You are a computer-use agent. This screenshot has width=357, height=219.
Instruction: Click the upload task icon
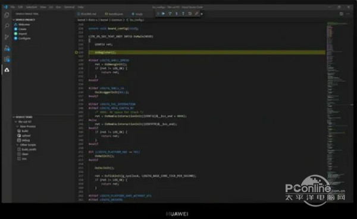19,136
